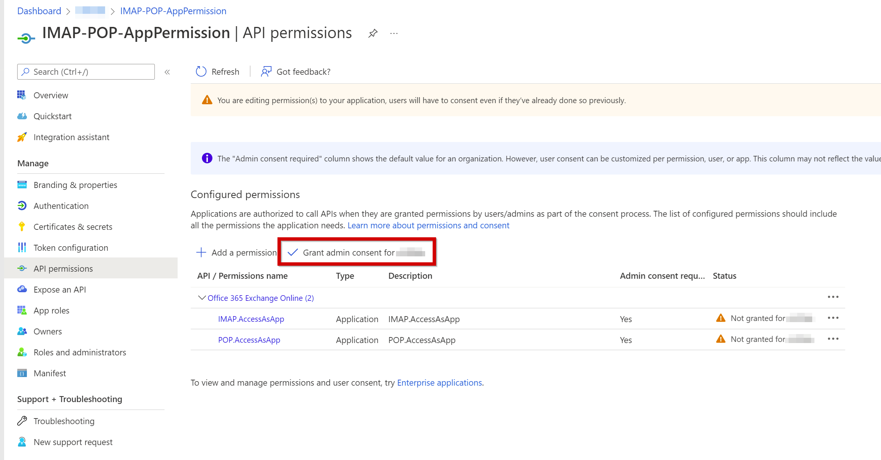Screen dimensions: 881x460
Task: Click the Expose an API cloud icon
Action: point(22,289)
